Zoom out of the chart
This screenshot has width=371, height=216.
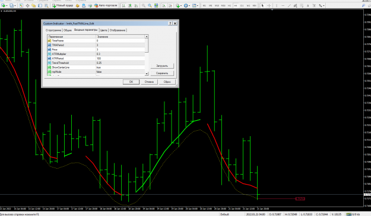150,5
